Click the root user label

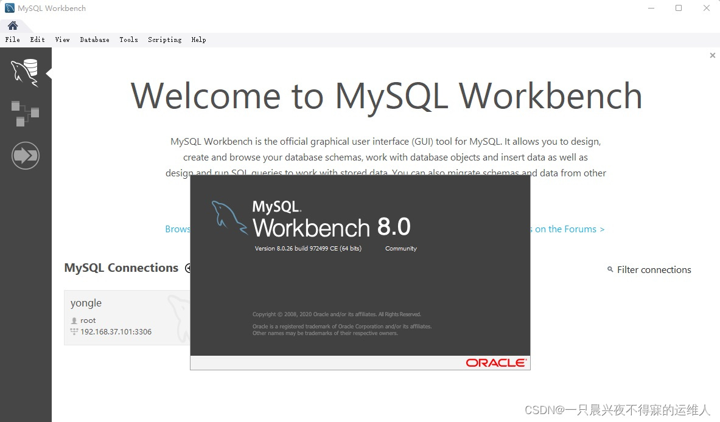coord(88,320)
